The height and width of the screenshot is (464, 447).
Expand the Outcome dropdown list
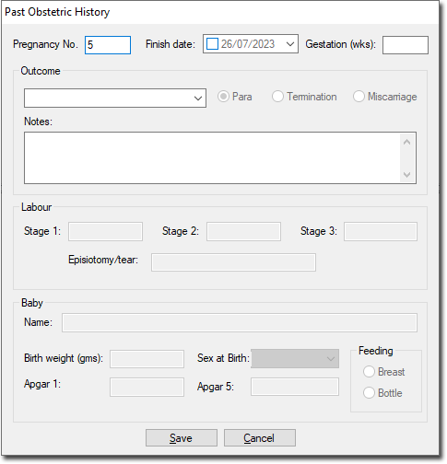click(x=198, y=99)
